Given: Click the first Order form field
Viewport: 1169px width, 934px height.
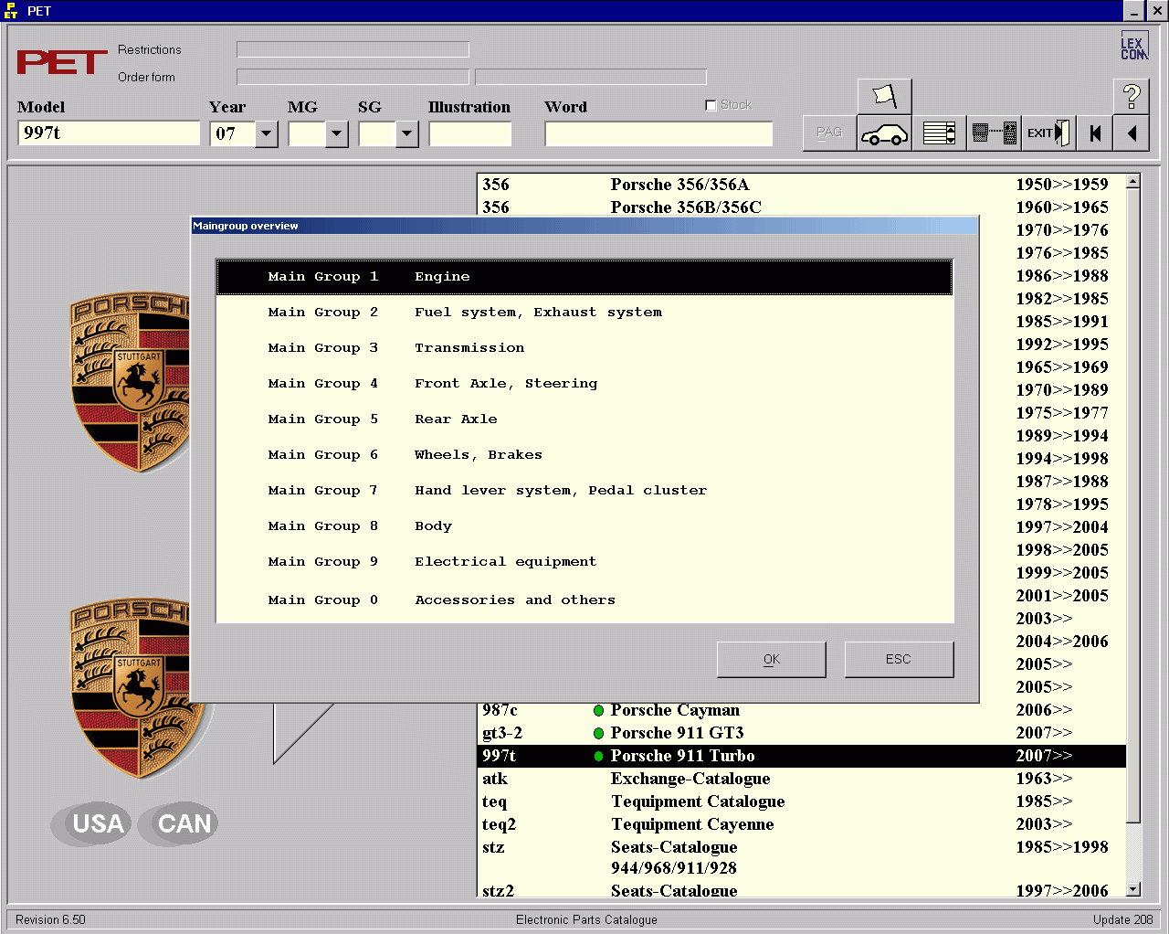Looking at the screenshot, I should [x=353, y=77].
